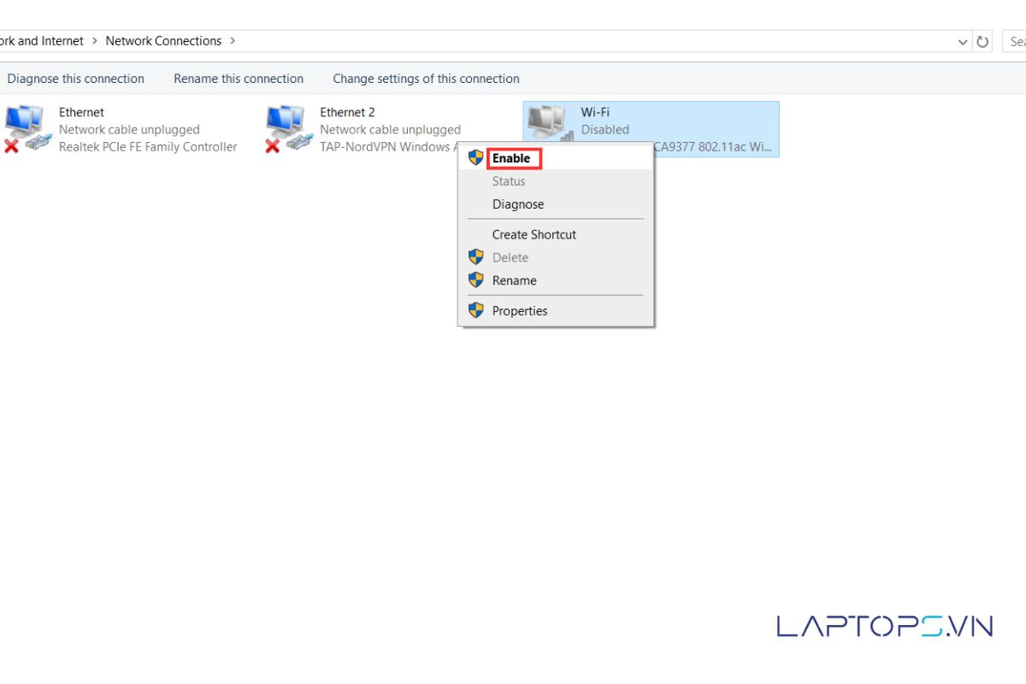The width and height of the screenshot is (1026, 684).
Task: Click the shield icon beside Rename
Action: tap(476, 280)
